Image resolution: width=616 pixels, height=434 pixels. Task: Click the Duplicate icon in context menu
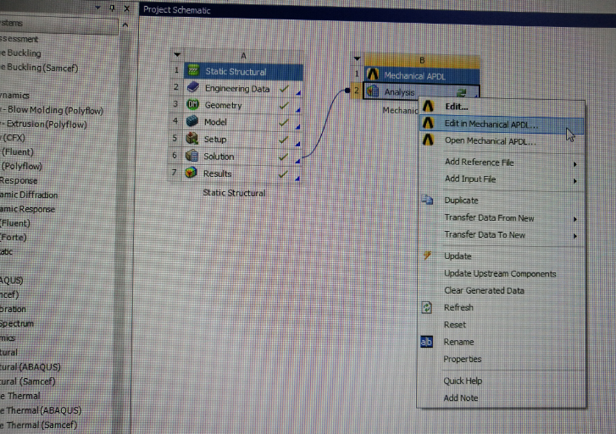tap(427, 200)
